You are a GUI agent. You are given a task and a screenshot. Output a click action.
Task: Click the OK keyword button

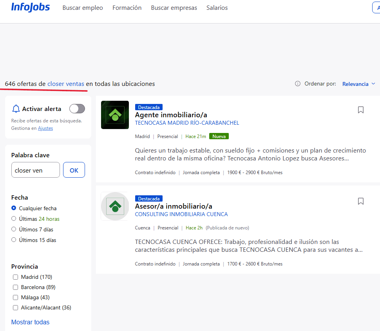[74, 170]
